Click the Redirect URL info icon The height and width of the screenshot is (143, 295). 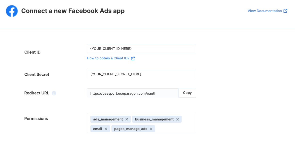point(54,93)
